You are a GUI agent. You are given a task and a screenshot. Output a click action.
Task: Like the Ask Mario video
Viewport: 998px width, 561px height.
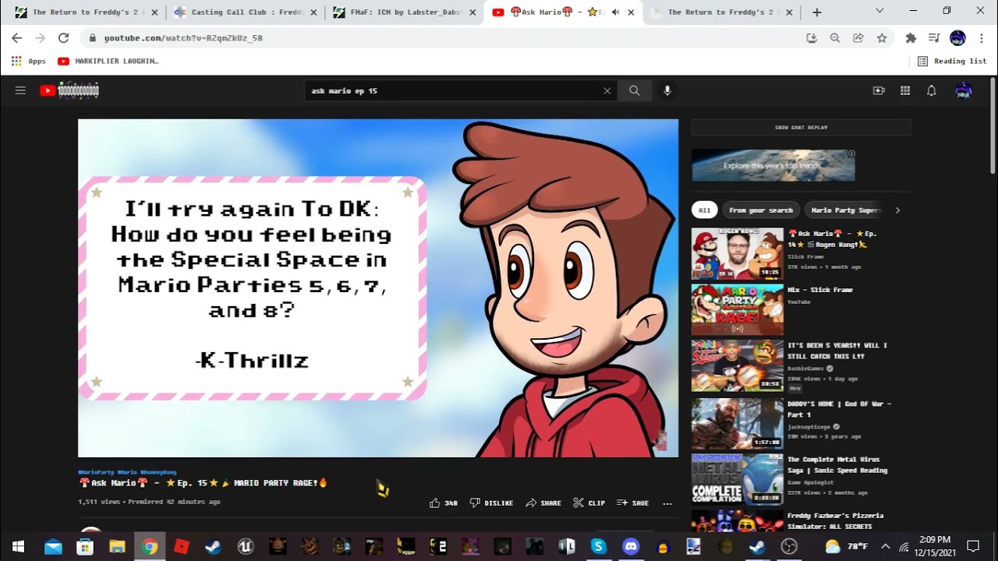coord(443,503)
